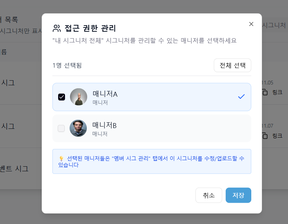Save changes with the 저장 button
The height and width of the screenshot is (224, 288).
point(238,195)
